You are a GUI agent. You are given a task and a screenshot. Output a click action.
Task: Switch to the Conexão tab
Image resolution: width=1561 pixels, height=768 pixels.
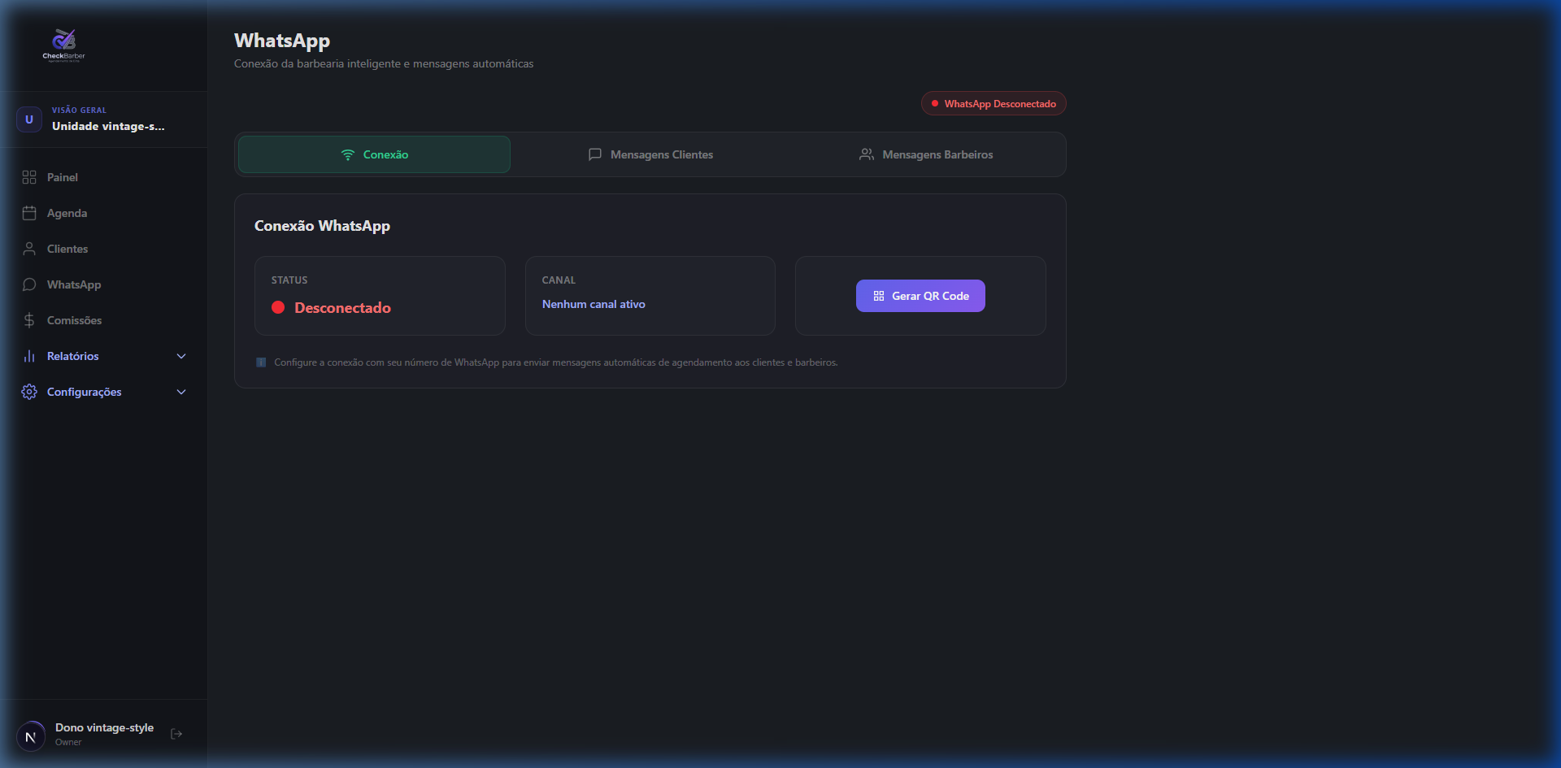[374, 154]
